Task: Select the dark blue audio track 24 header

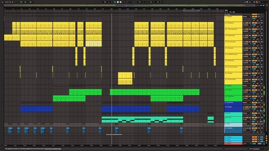Action: tap(233, 130)
